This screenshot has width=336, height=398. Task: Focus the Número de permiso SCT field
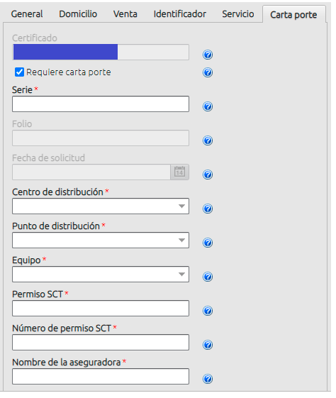(x=101, y=342)
